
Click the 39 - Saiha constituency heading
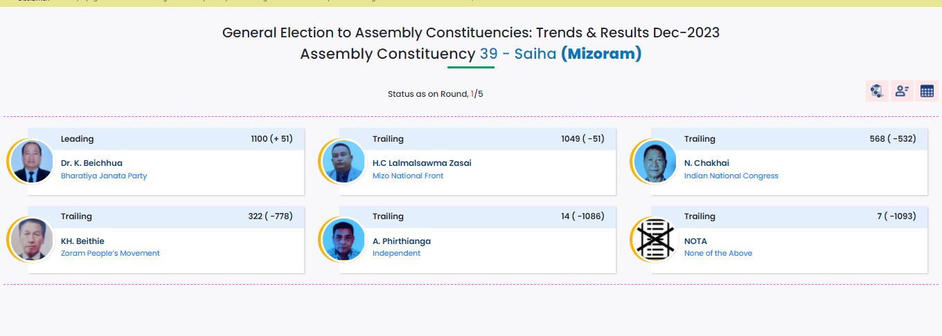coord(517,54)
